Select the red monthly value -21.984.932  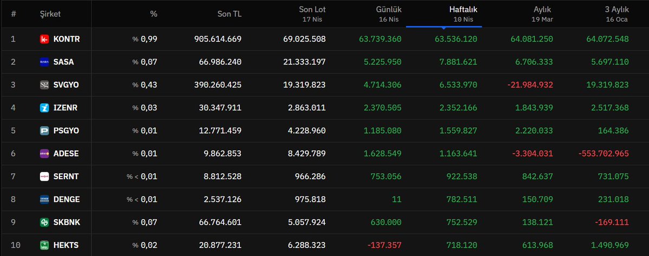point(530,85)
